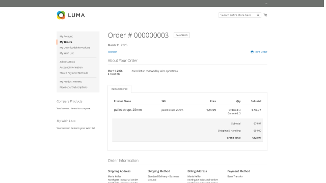The image size is (326, 183).
Task: Open the shopping cart icon
Action: [x=265, y=15]
